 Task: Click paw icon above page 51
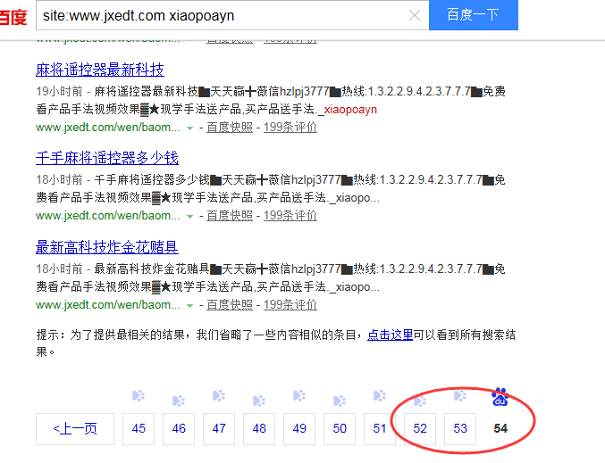click(380, 395)
